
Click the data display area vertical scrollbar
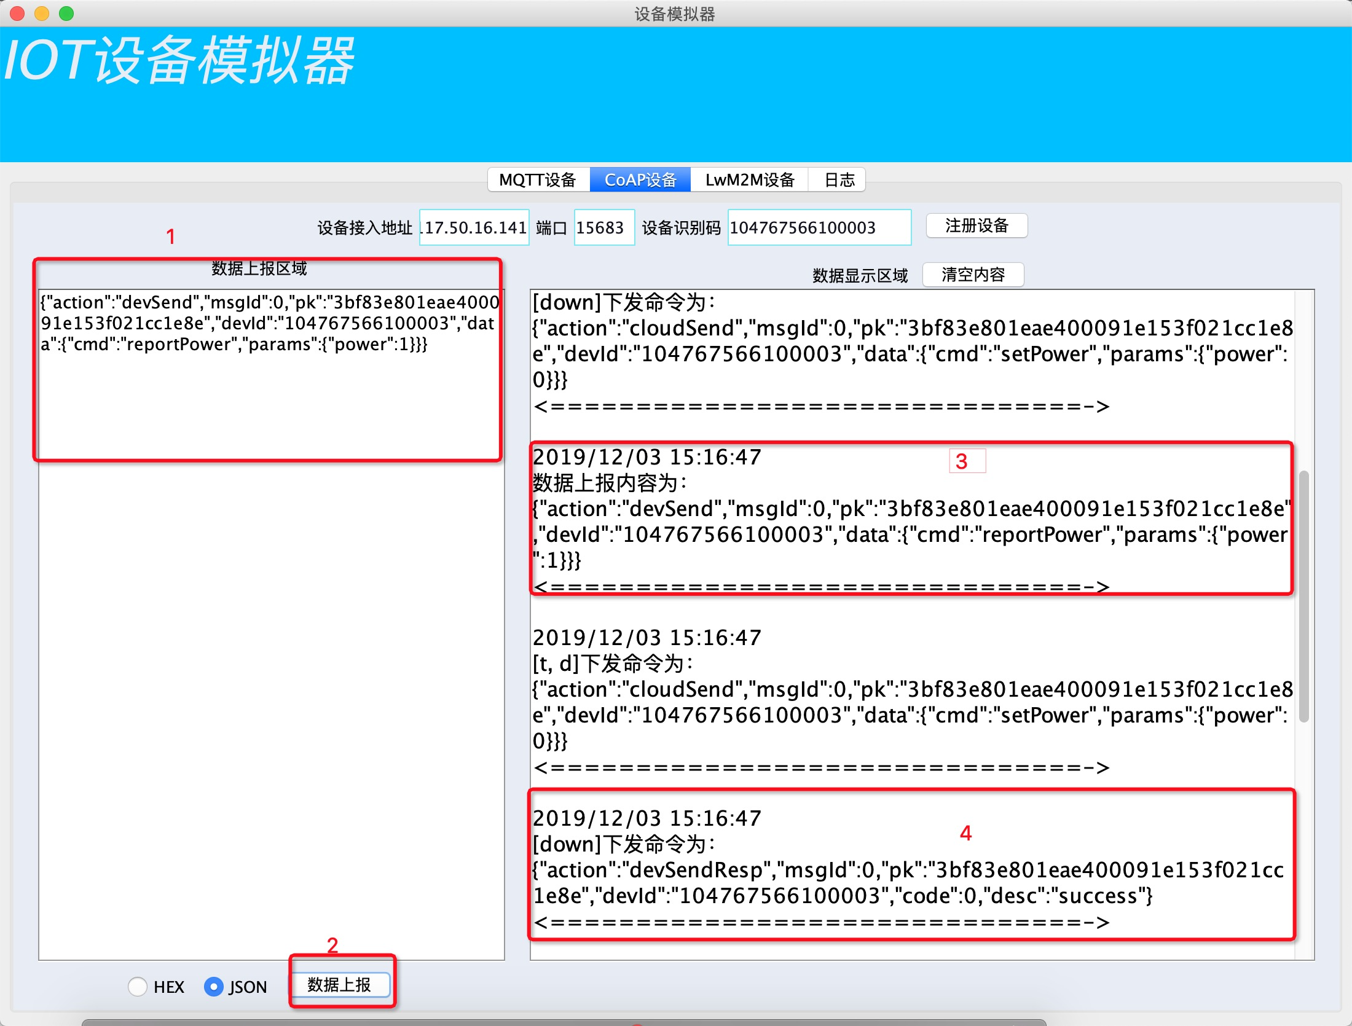point(1303,596)
